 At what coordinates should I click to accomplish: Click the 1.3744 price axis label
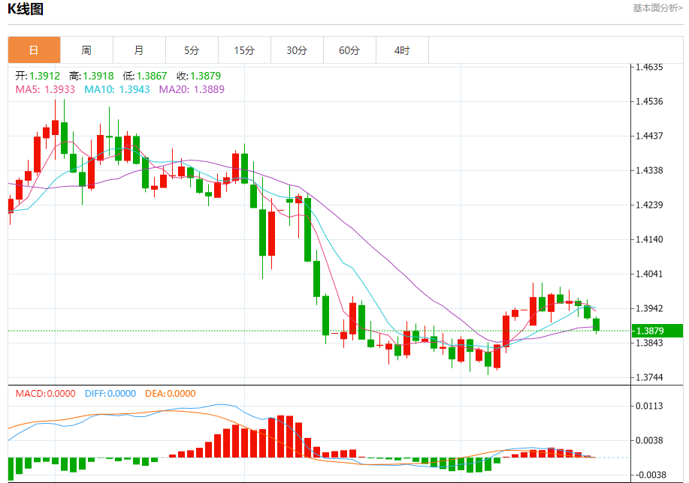click(649, 377)
